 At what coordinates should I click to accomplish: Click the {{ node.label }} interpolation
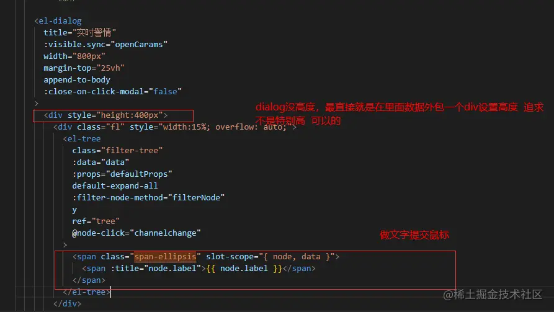[x=244, y=269]
